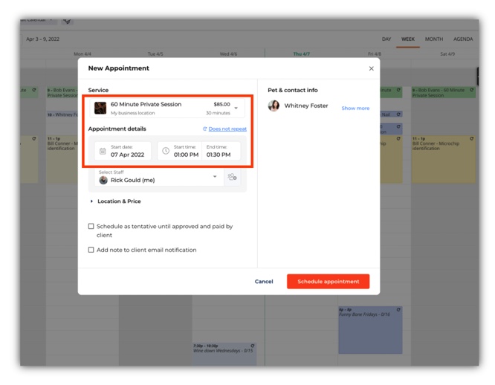Open Saturday Bob Evans 60 Minute session event
The image size is (495, 385).
443,92
